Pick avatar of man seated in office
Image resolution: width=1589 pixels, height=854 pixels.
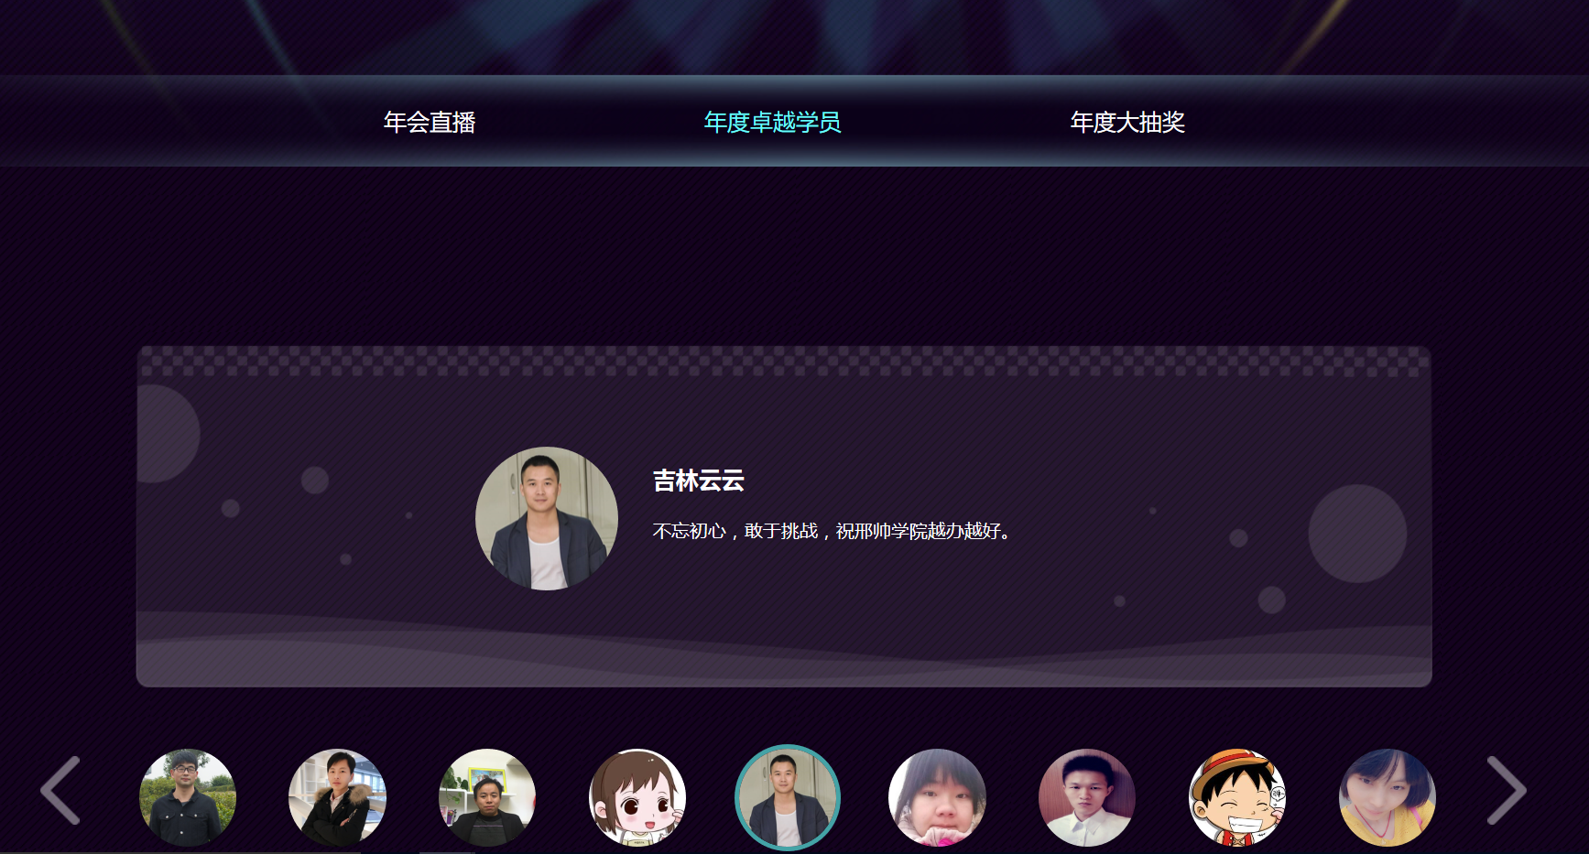tap(487, 797)
